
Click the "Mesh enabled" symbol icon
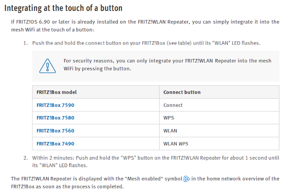click(187, 179)
